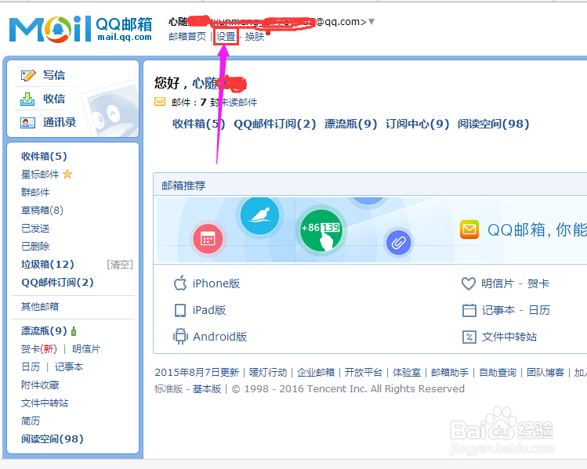Switch to 基本版 basic version
Viewport: 587px width, 469px height.
207,388
